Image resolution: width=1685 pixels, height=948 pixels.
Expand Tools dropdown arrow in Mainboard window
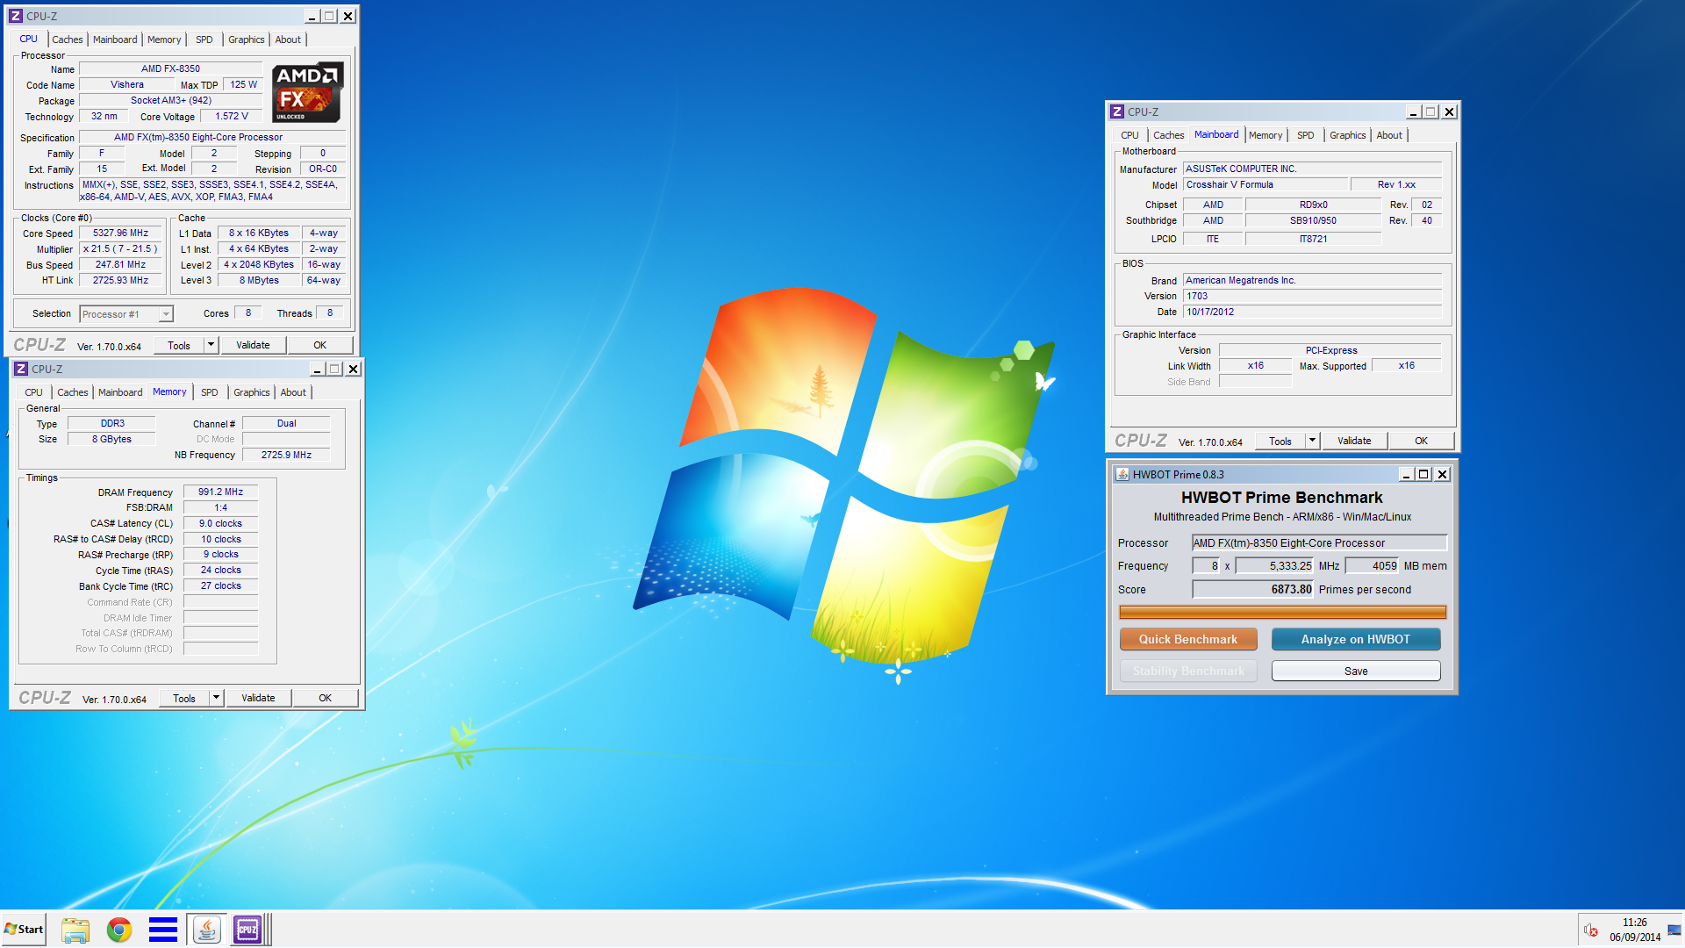(1312, 441)
